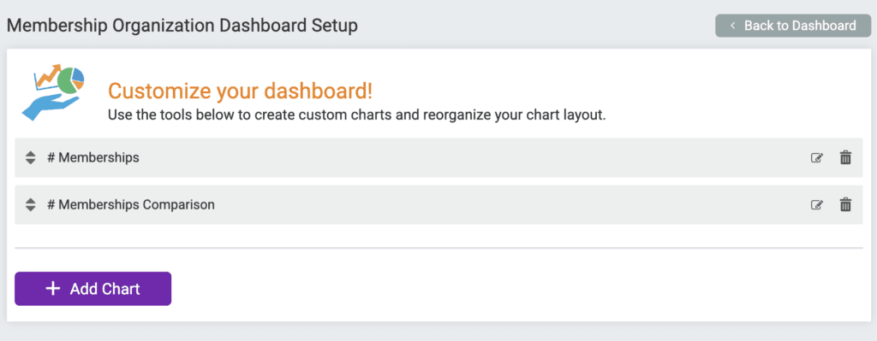Delete the # Memberships chart
Image resolution: width=877 pixels, height=341 pixels.
click(x=845, y=158)
